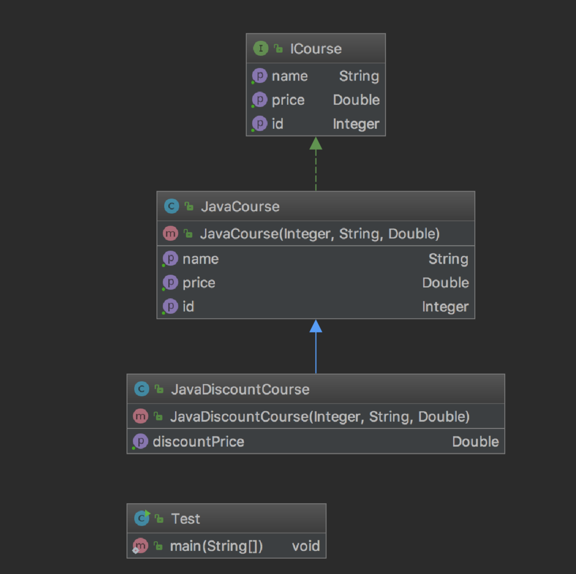This screenshot has width=576, height=574.
Task: Select the ICourse node title
Action: [x=316, y=49]
